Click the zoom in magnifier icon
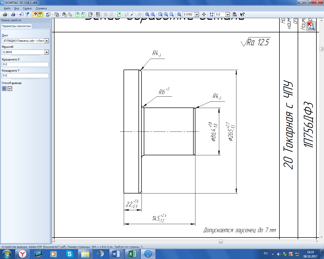Viewport: 324px width, 259px height. (x=166, y=14)
